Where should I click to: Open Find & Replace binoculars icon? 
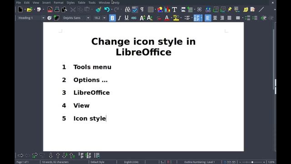click(x=127, y=10)
